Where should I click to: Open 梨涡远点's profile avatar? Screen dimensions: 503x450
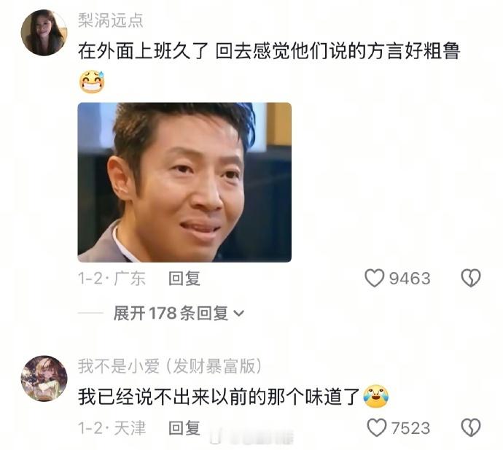(x=44, y=32)
